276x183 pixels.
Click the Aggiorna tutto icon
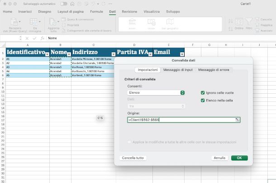[54, 21]
